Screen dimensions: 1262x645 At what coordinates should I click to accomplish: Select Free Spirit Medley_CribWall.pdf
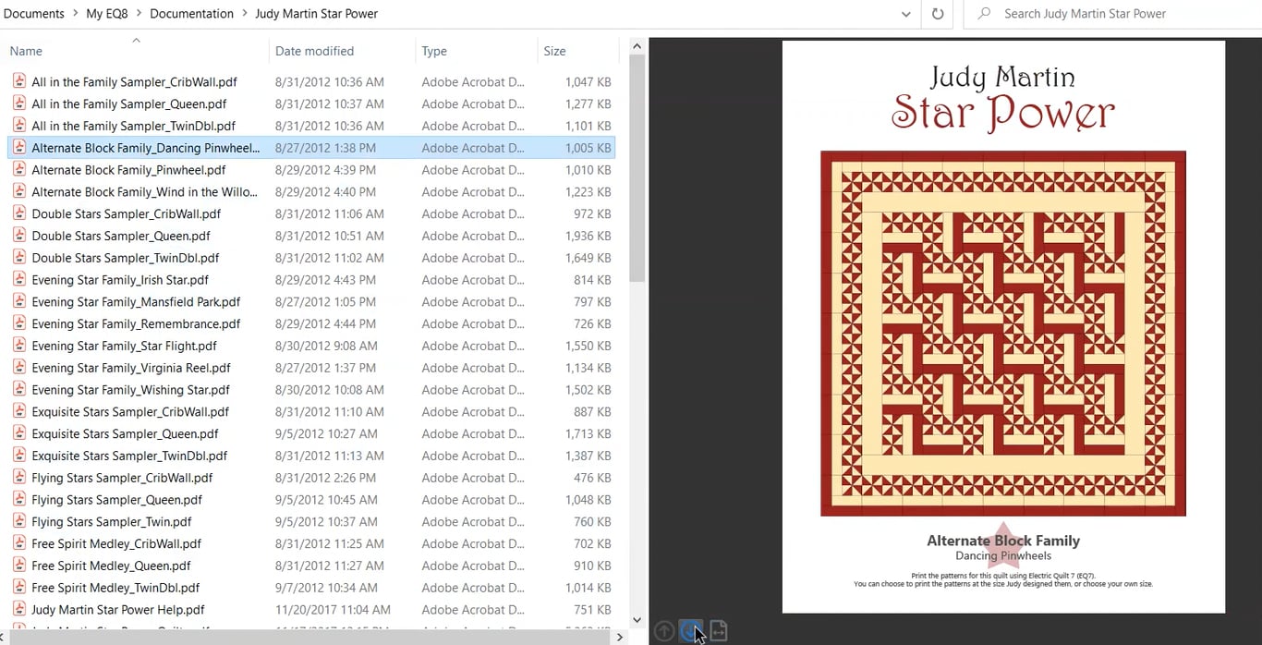coord(116,543)
